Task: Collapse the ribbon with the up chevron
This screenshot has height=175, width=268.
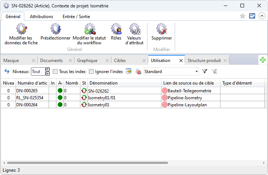Action: (x=262, y=16)
